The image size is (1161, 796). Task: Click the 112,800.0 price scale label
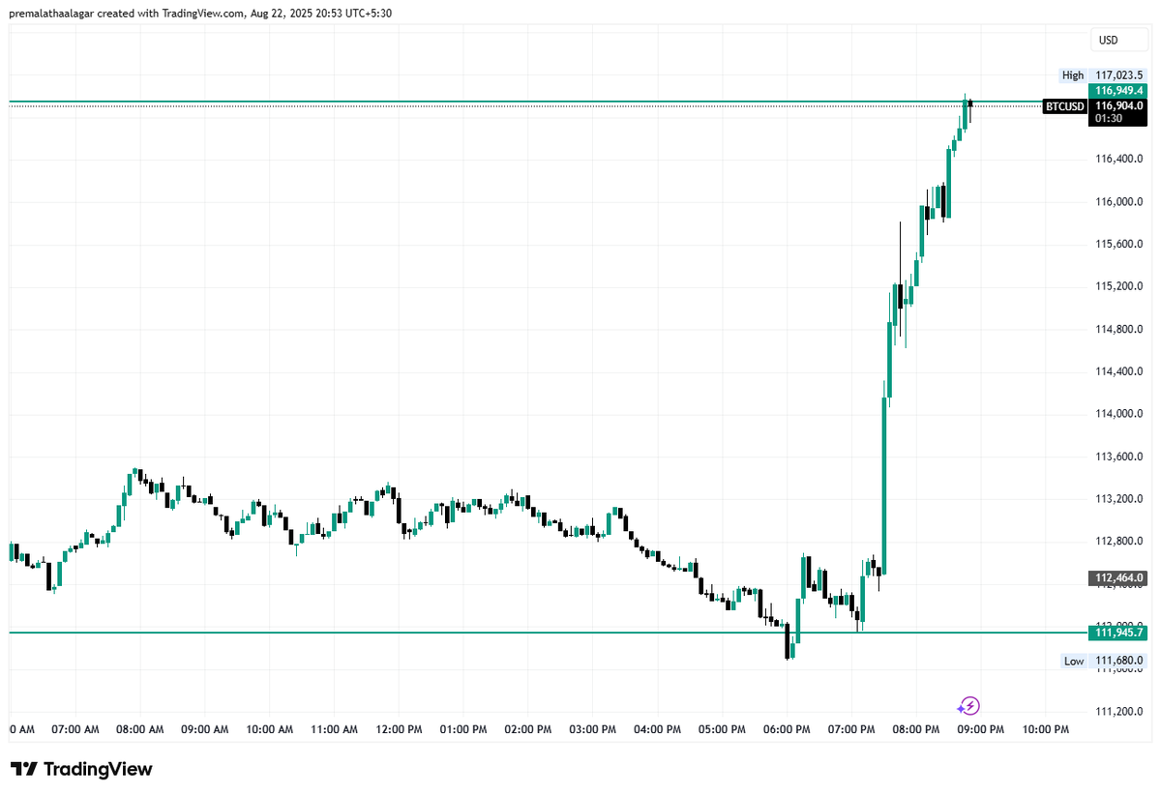coord(1119,542)
